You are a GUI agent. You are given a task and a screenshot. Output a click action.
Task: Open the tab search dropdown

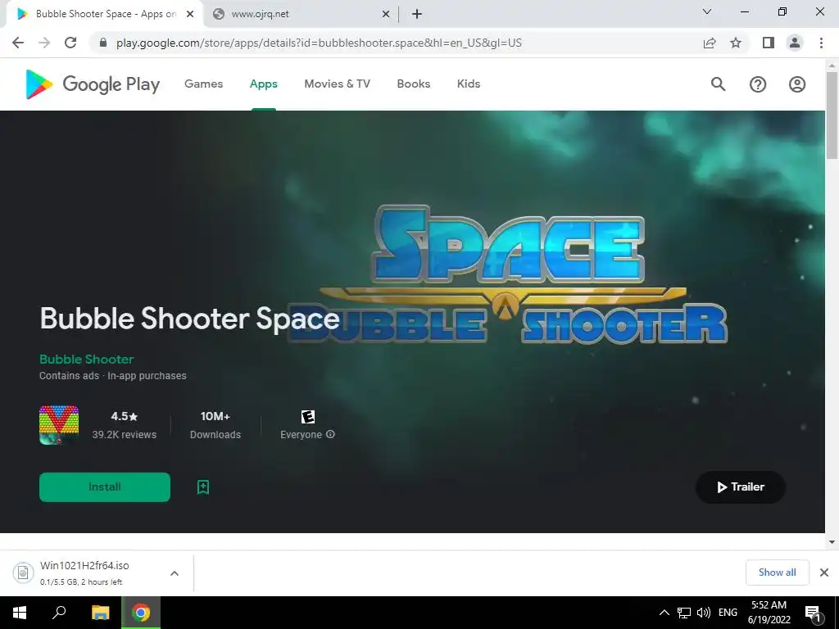tap(707, 11)
